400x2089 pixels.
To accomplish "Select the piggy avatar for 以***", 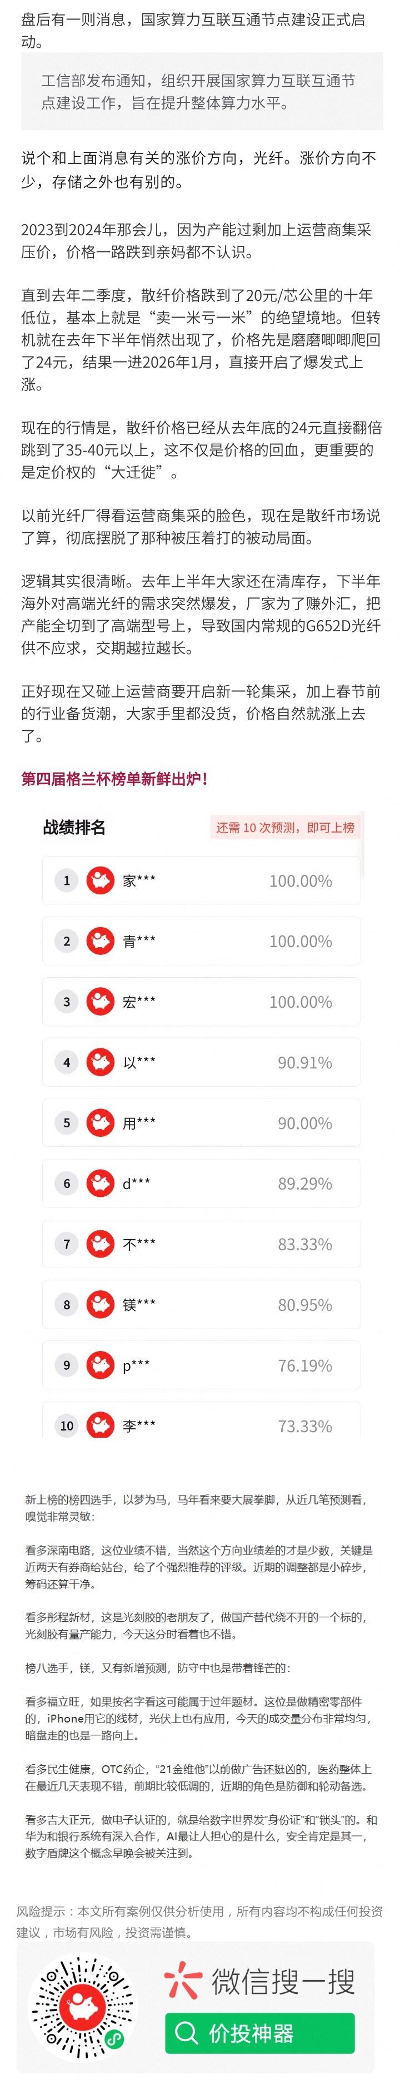I will pyautogui.click(x=101, y=1062).
